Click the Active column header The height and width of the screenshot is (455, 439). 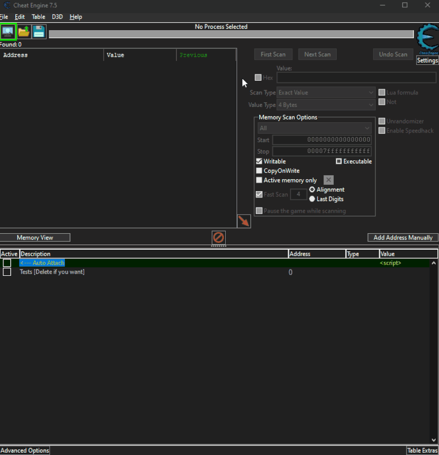point(10,254)
